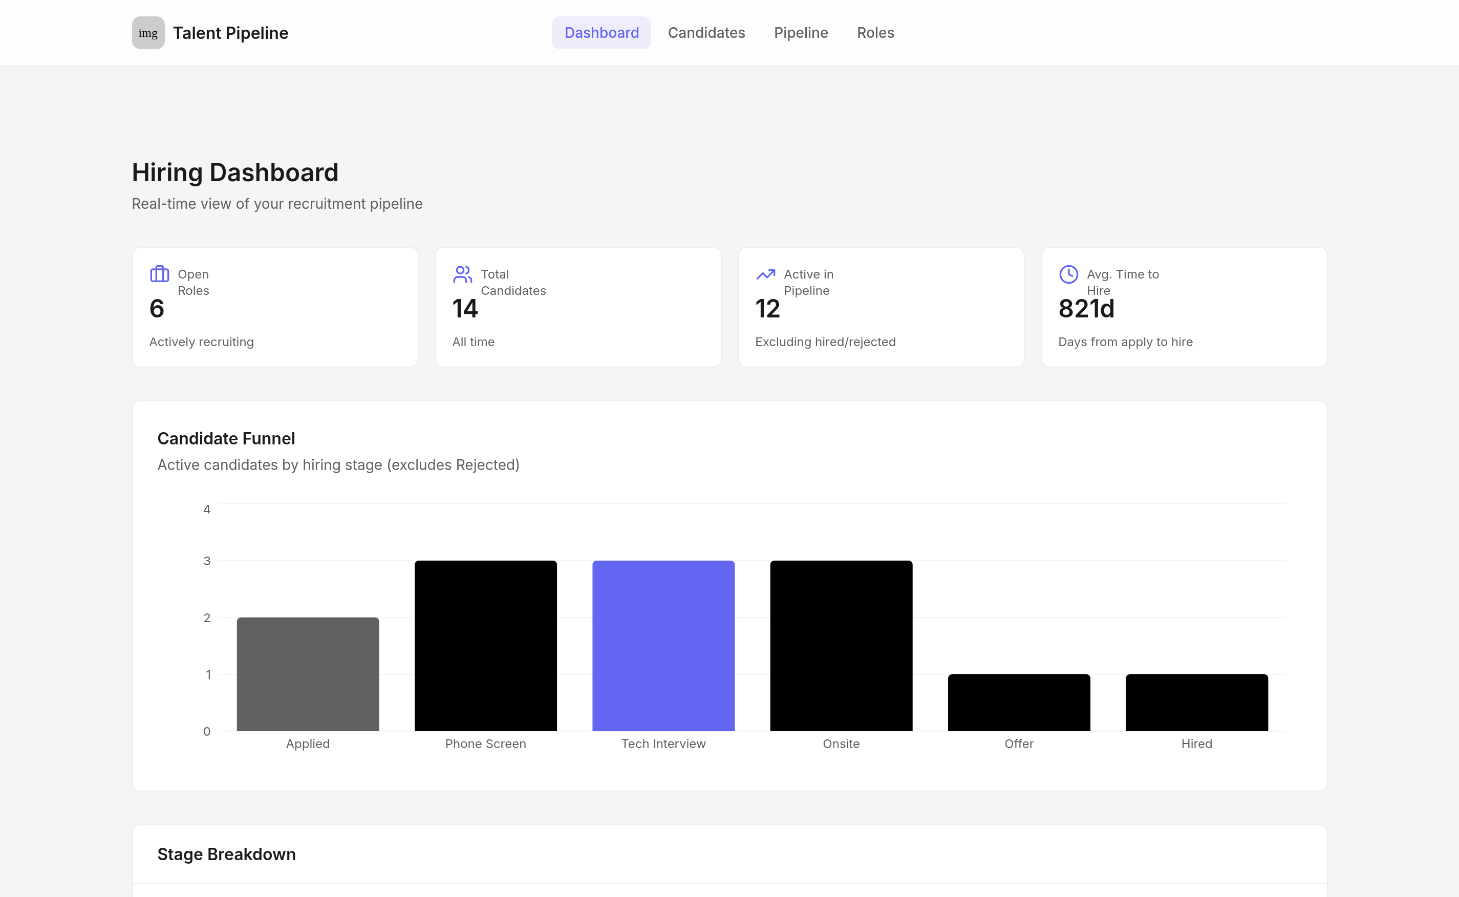Screen dimensions: 1459x897
Task: Switch to the Candidates tab
Action: 706,33
